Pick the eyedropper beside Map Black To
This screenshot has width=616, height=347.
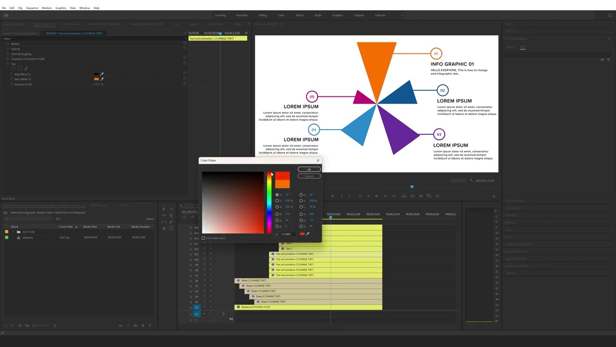click(102, 74)
